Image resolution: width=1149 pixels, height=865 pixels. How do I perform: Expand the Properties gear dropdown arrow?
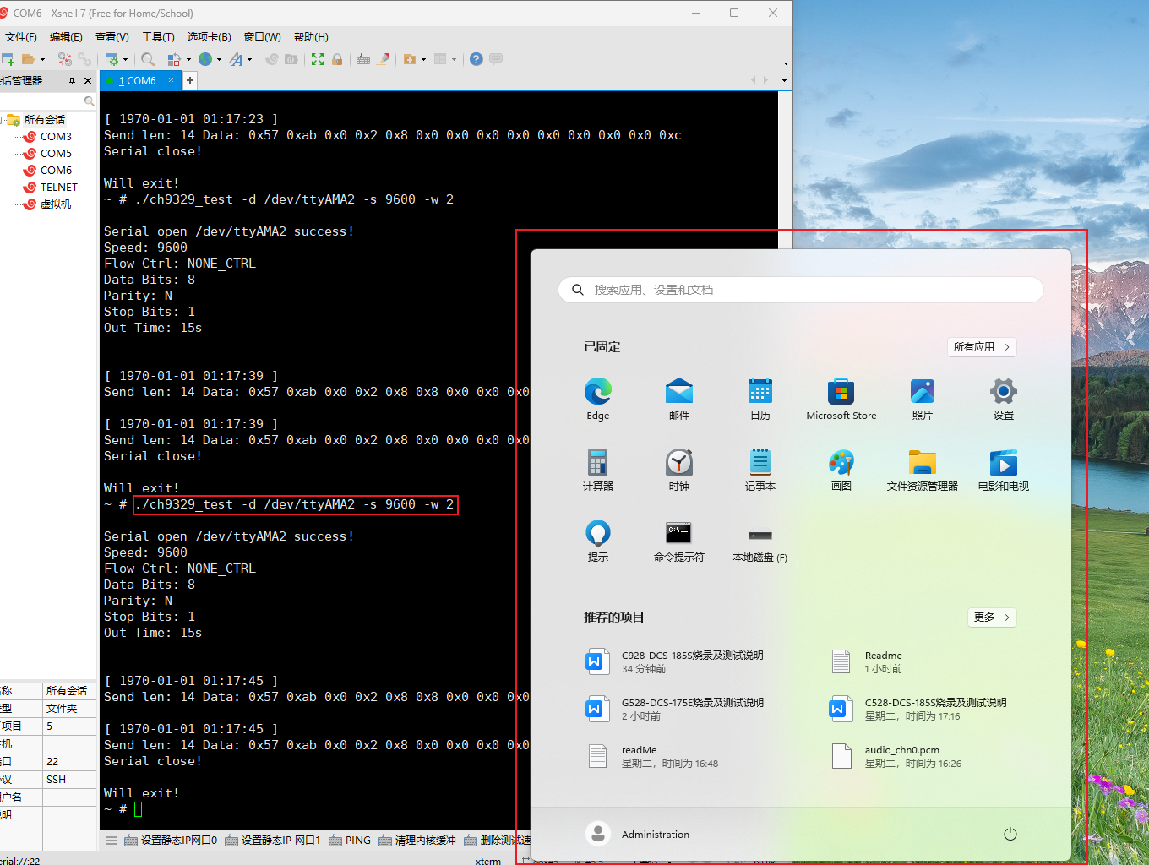(x=126, y=59)
